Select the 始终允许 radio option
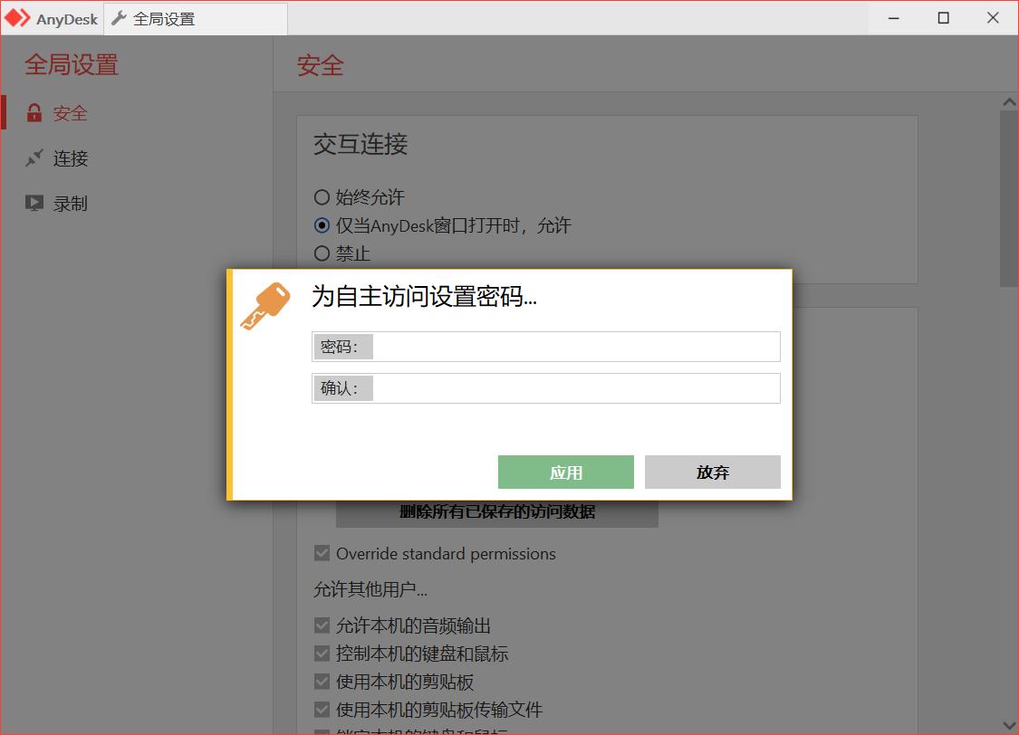This screenshot has height=735, width=1019. coord(322,197)
